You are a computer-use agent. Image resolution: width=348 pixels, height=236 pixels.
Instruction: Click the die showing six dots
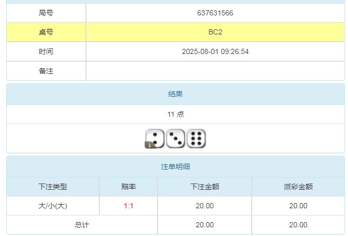[196, 138]
